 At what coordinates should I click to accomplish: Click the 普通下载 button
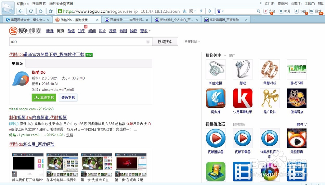[68, 97]
